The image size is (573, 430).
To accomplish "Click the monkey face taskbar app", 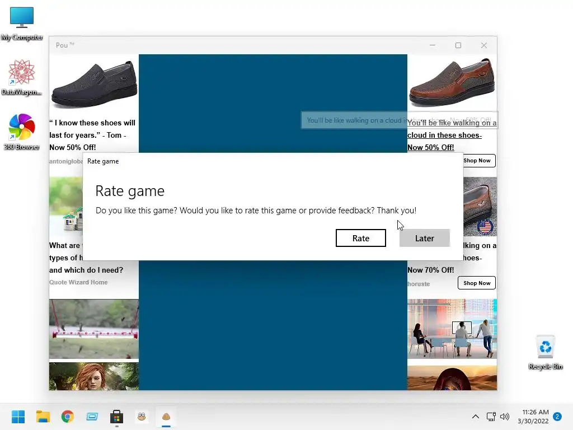I will tap(142, 417).
